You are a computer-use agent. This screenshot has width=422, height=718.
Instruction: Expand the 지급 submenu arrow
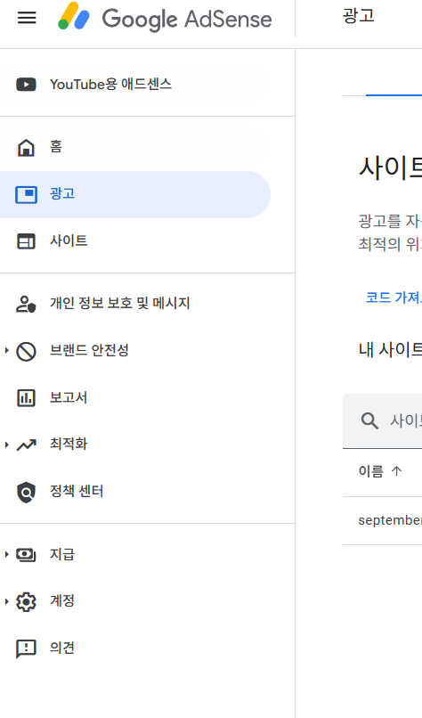[x=6, y=554]
